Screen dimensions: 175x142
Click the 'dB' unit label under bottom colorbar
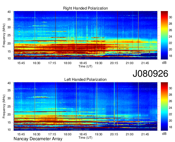[x=164, y=134]
